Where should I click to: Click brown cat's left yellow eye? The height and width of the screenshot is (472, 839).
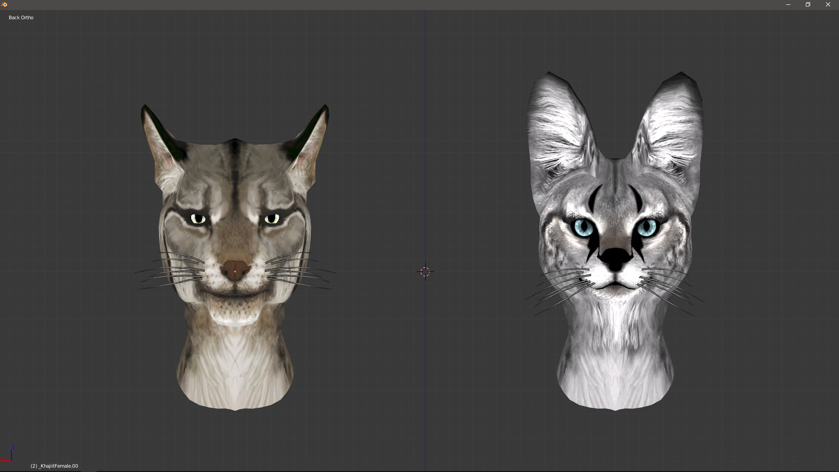(198, 219)
